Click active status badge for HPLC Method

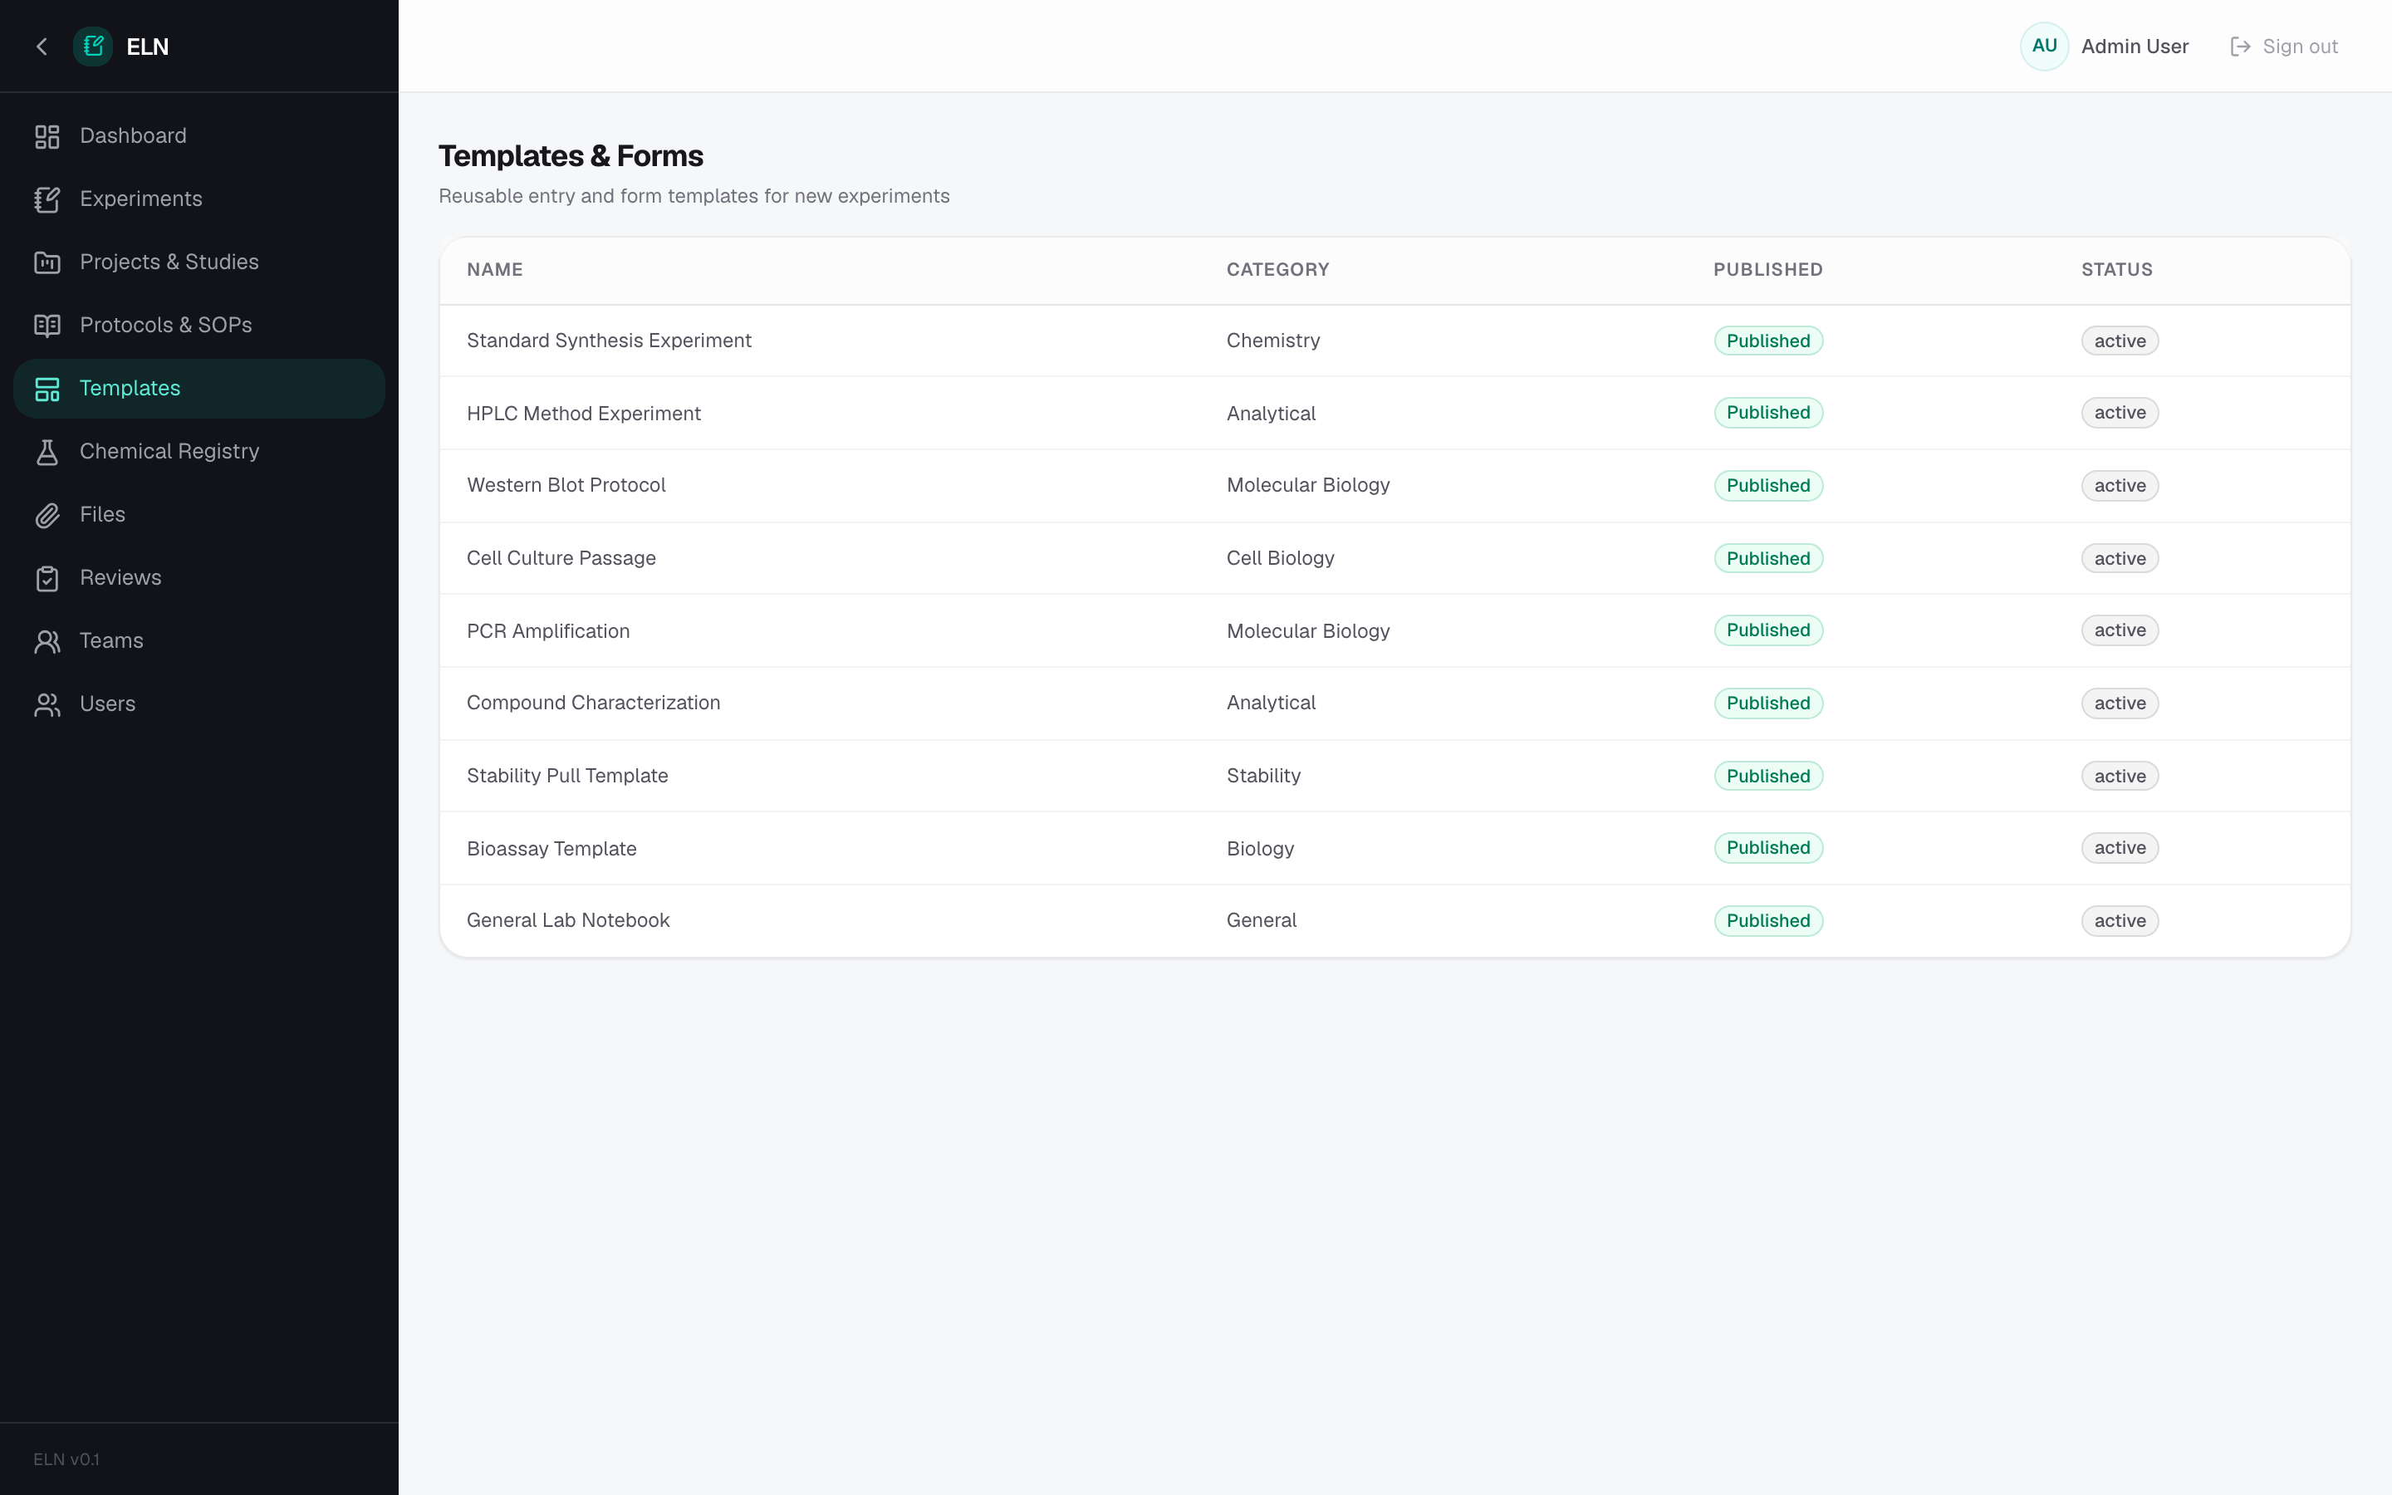pos(2120,414)
